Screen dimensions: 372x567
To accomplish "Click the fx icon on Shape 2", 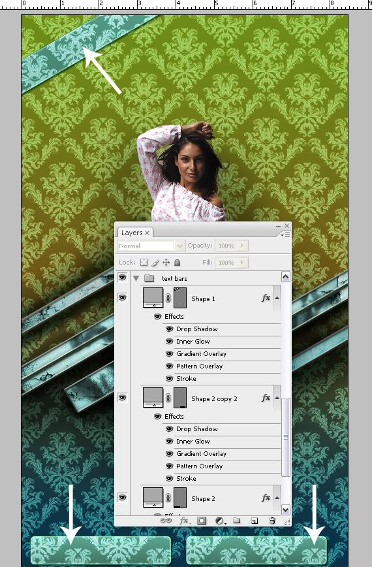I will point(266,498).
